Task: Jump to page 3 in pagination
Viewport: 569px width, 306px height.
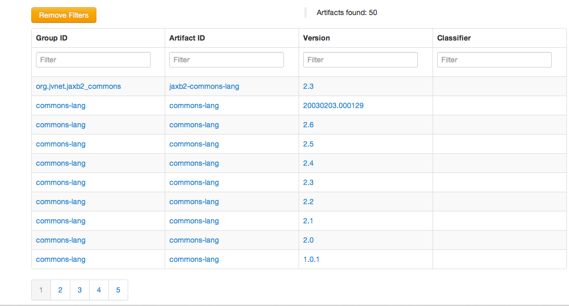Action: [x=79, y=290]
